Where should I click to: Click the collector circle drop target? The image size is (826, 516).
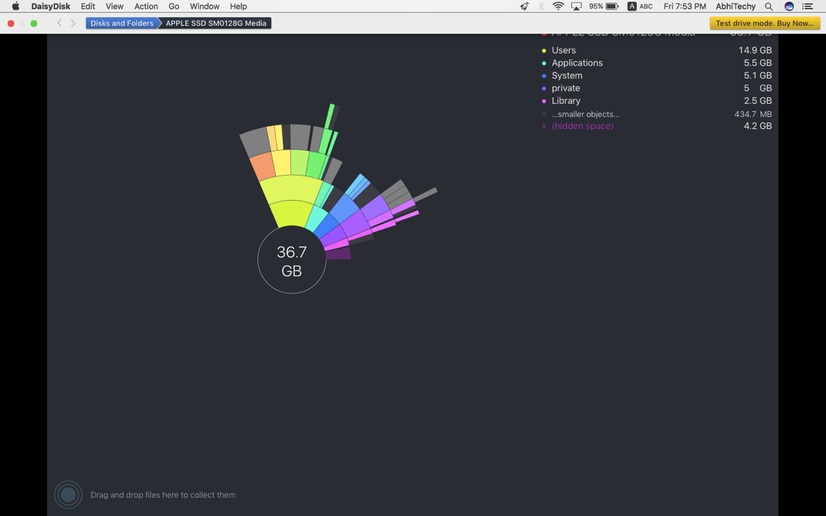(68, 495)
